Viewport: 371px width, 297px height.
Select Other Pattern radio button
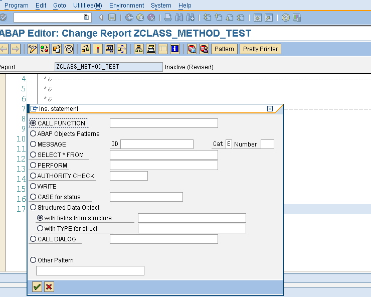(33, 260)
